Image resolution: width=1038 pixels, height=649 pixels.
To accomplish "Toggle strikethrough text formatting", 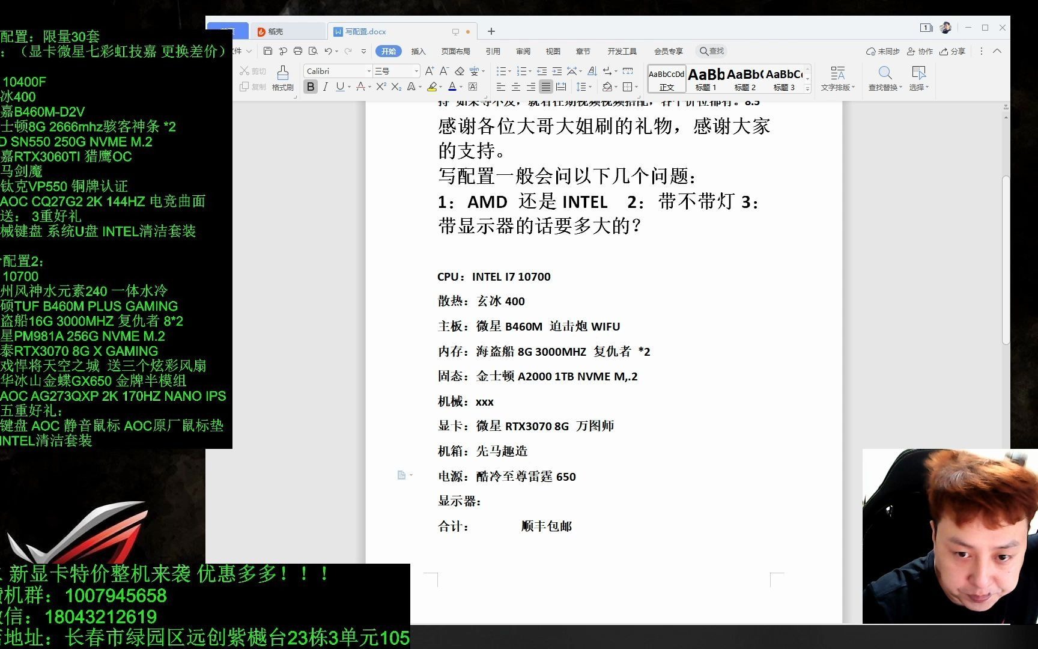I will (x=360, y=87).
